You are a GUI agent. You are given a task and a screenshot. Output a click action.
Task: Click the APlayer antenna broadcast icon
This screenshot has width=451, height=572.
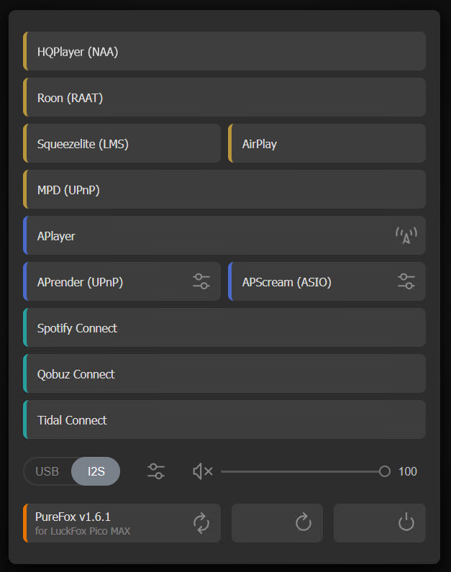point(406,236)
